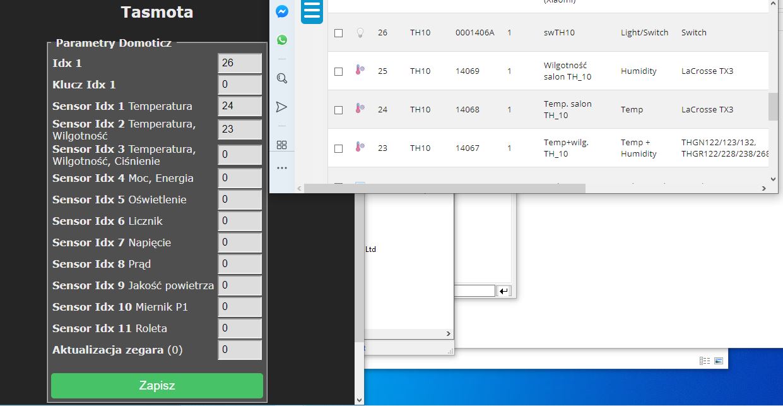The width and height of the screenshot is (783, 406).
Task: Tick the checkbox for device 24 Temp. salon
Action: pos(339,110)
